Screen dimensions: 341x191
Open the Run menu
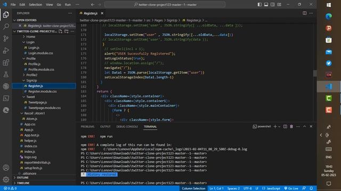(x=68, y=5)
